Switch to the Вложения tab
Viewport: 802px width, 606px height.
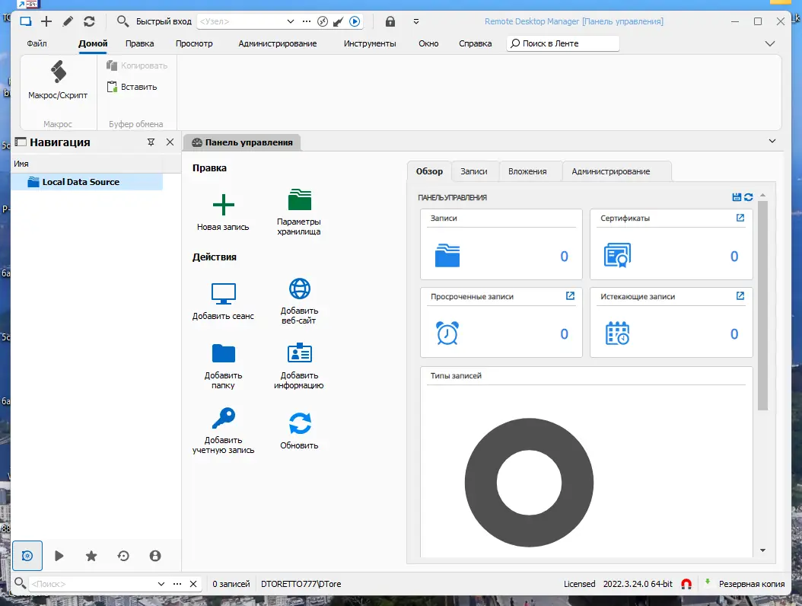click(x=527, y=171)
